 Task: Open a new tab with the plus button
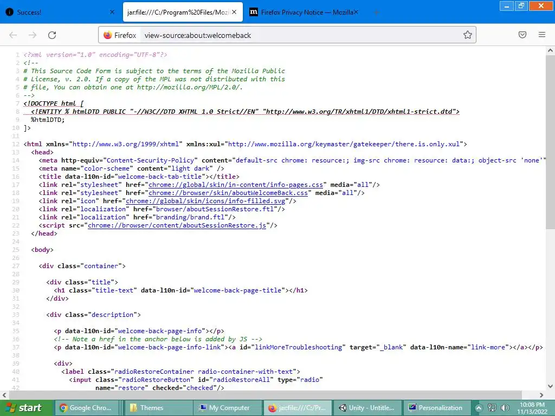[x=376, y=12]
